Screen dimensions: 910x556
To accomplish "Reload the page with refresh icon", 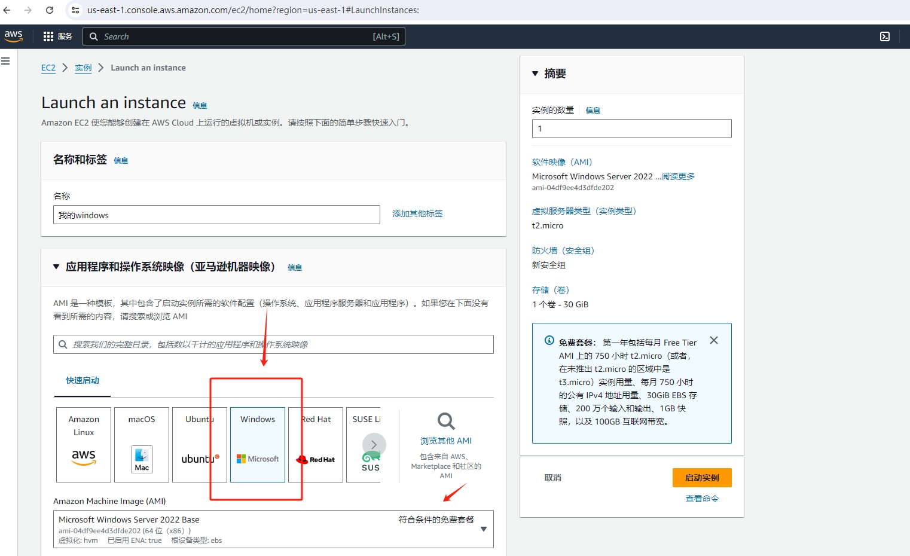I will (50, 10).
